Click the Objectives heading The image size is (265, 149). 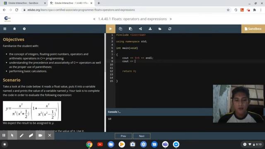tap(14, 39)
